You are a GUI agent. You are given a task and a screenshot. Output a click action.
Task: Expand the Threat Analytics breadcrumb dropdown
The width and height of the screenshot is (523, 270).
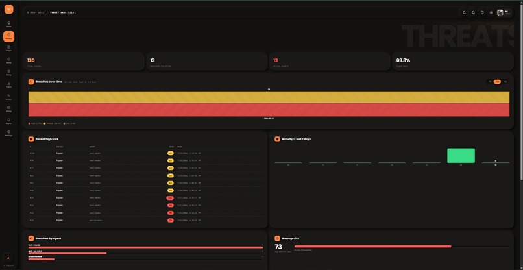pyautogui.click(x=63, y=13)
